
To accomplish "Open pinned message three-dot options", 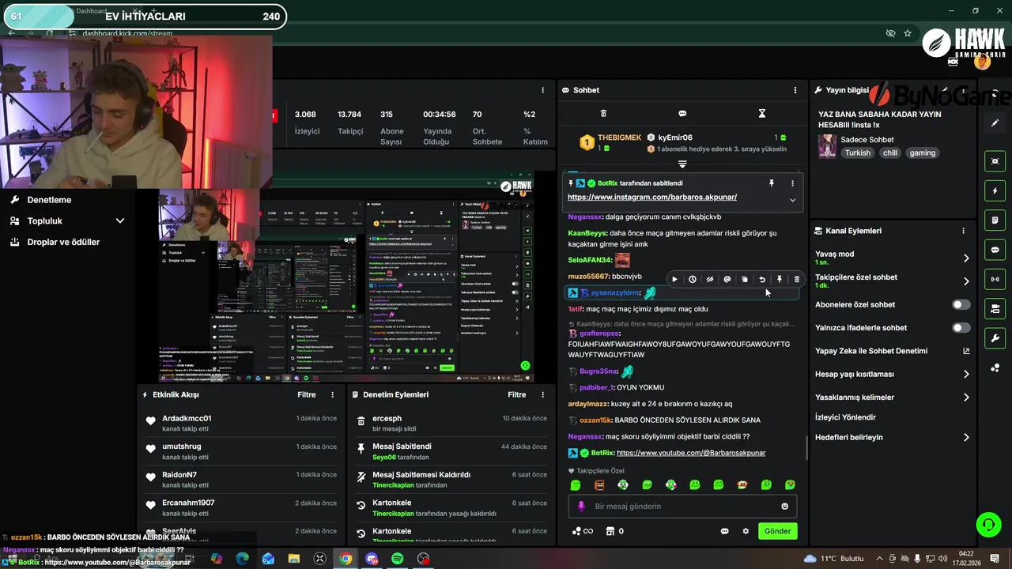I will 792,183.
